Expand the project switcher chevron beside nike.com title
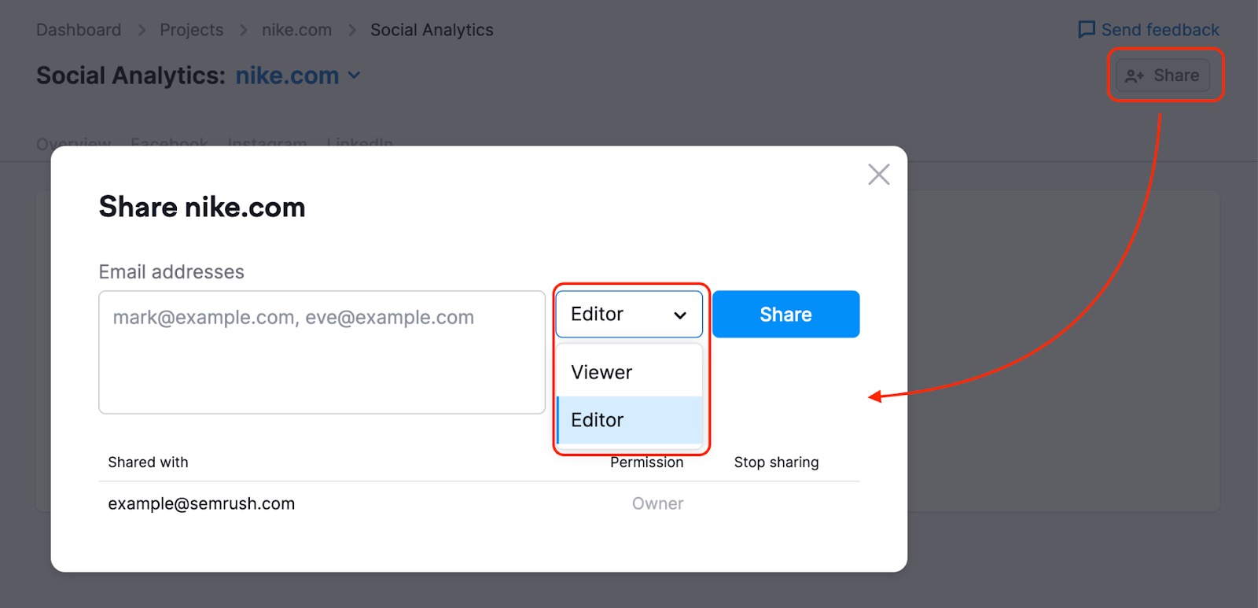The width and height of the screenshot is (1258, 608). pyautogui.click(x=355, y=76)
